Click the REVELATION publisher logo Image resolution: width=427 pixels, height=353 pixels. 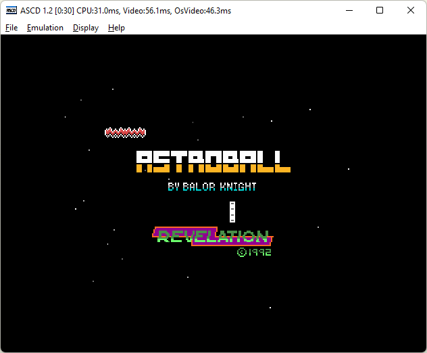point(213,236)
